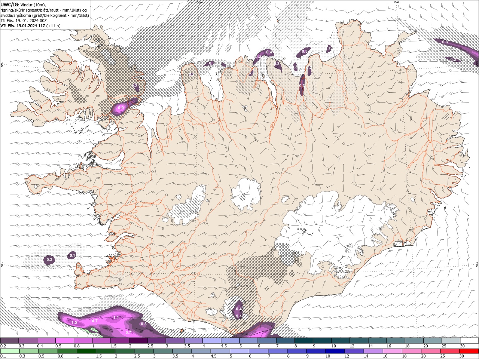479x359 pixels.
Task: Click the dark mauve 0.2 snow legend swatch
Action: tap(10, 341)
